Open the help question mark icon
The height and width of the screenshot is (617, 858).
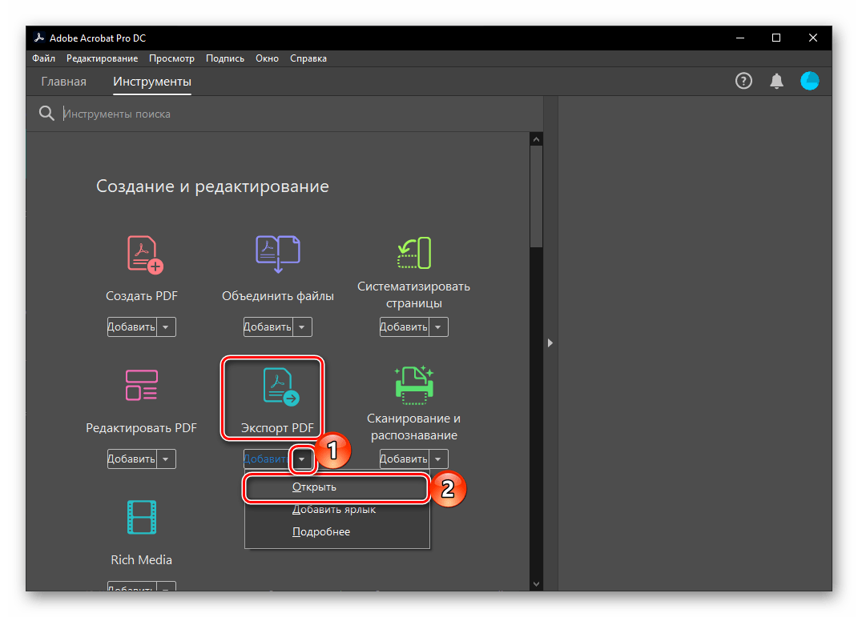[743, 82]
